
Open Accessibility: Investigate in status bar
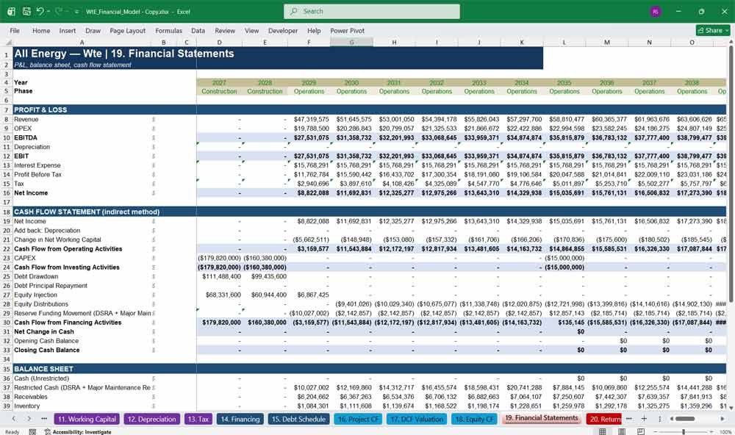click(x=78, y=432)
